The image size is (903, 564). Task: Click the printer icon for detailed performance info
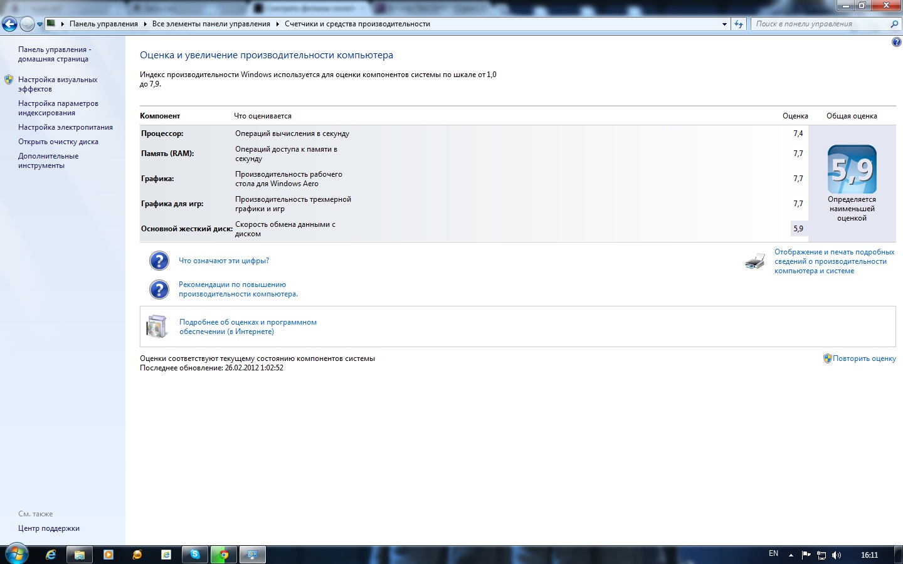click(755, 261)
